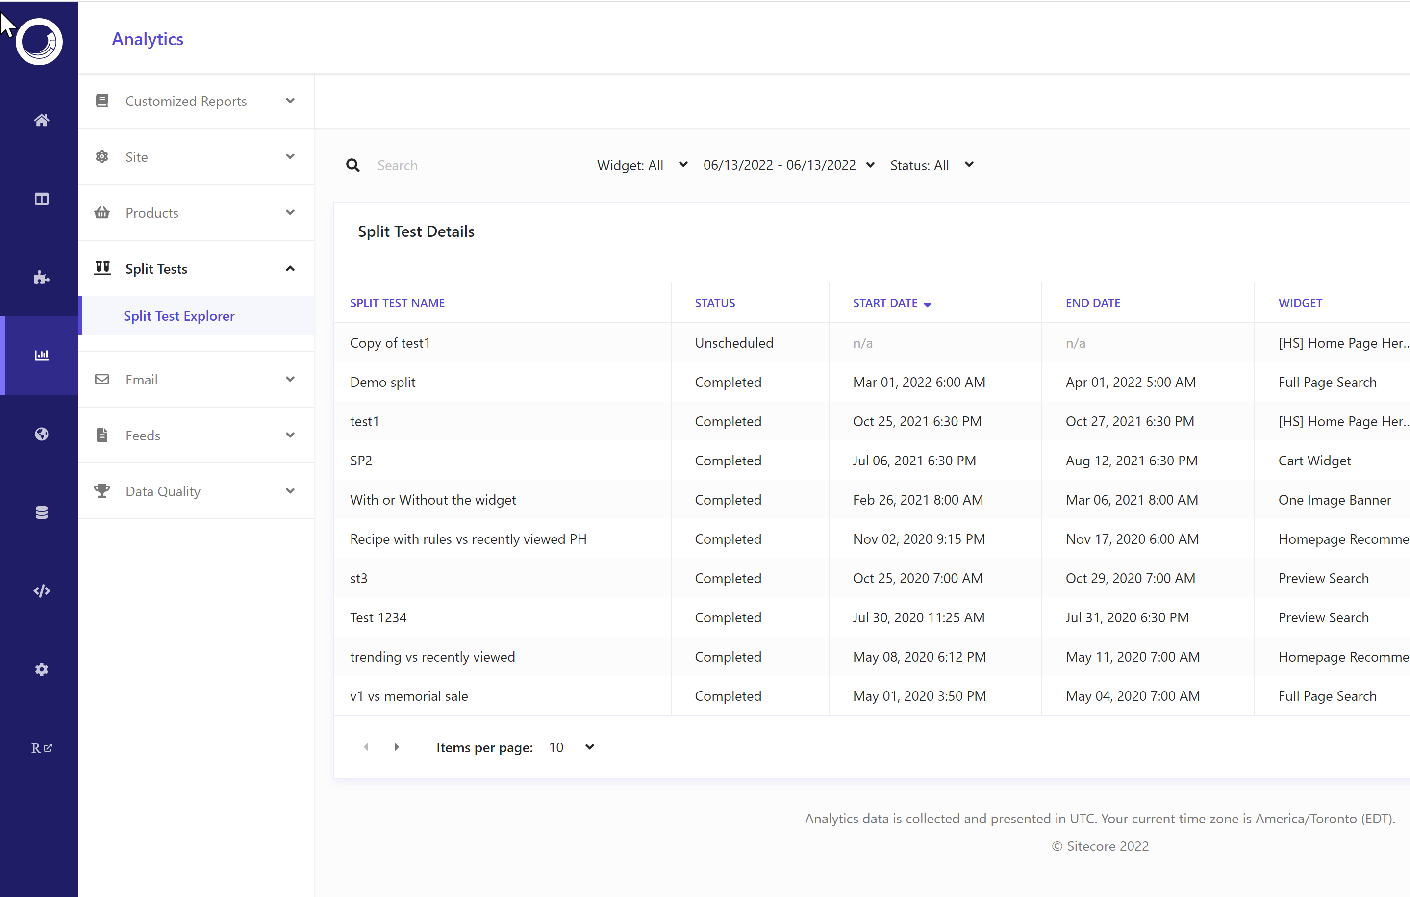Click the Data Quality trophy icon

(102, 490)
